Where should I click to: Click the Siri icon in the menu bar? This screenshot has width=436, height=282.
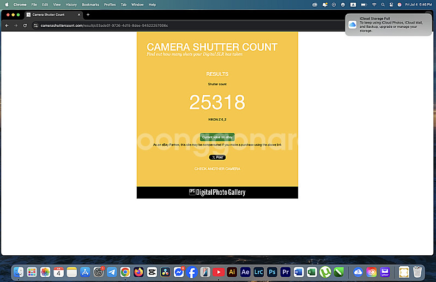point(399,5)
